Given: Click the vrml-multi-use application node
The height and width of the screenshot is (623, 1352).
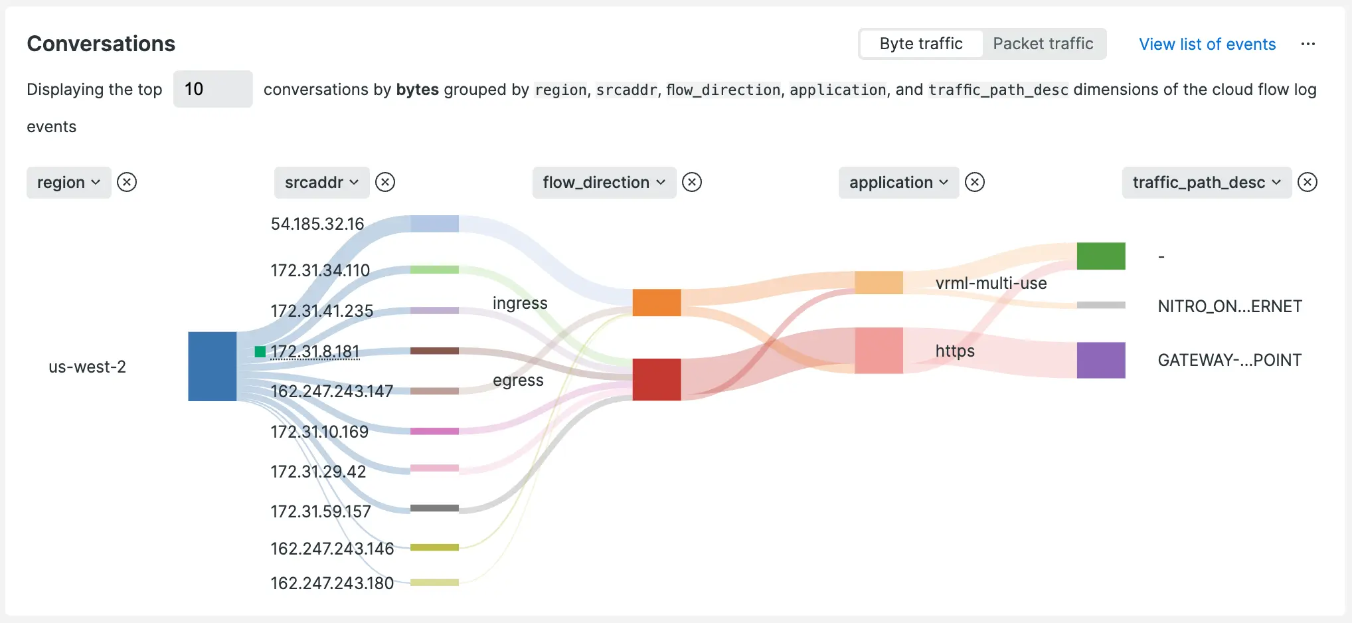Looking at the screenshot, I should click(x=879, y=282).
